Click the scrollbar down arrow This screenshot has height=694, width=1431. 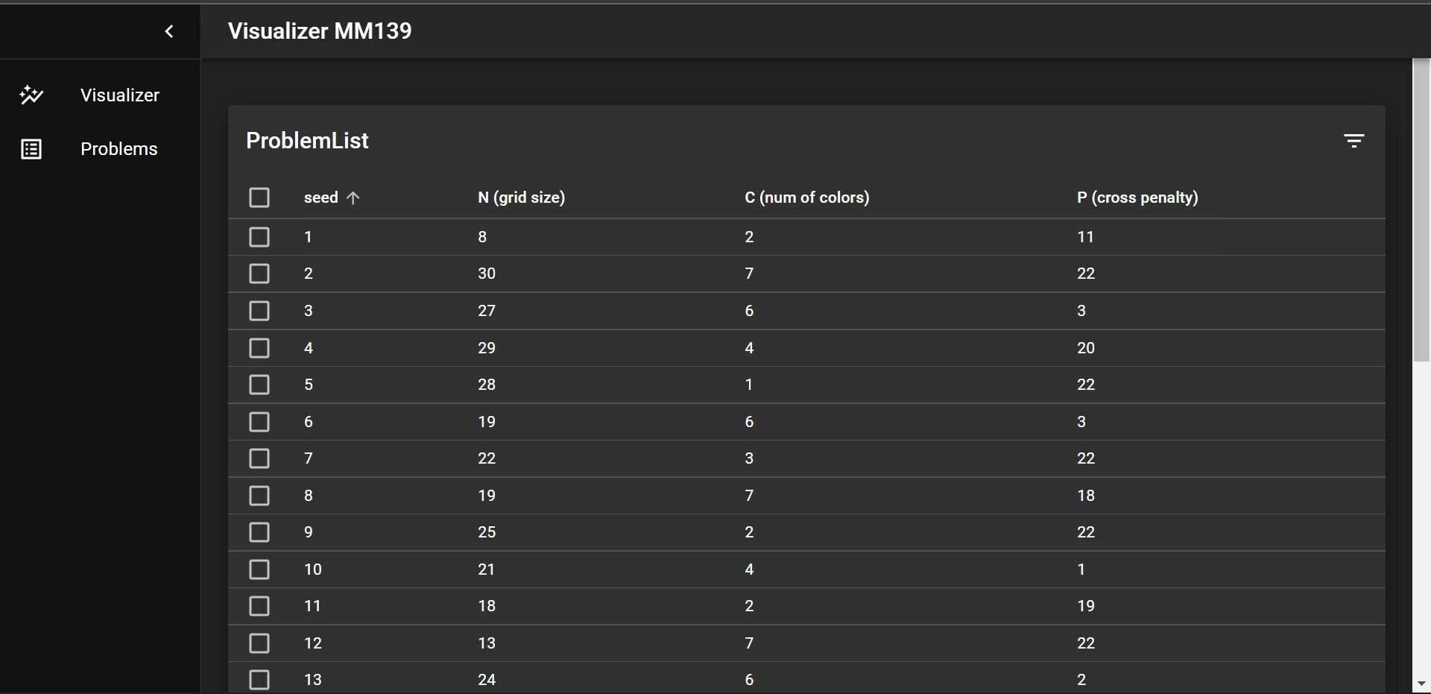[1421, 684]
